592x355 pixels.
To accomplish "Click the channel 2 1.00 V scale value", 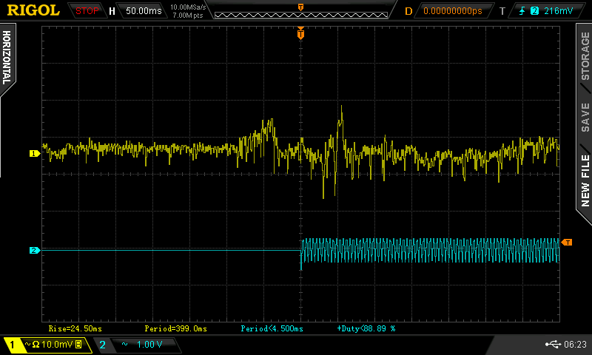I will click(149, 345).
